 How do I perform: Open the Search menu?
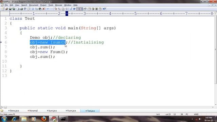pyautogui.click(x=24, y=5)
